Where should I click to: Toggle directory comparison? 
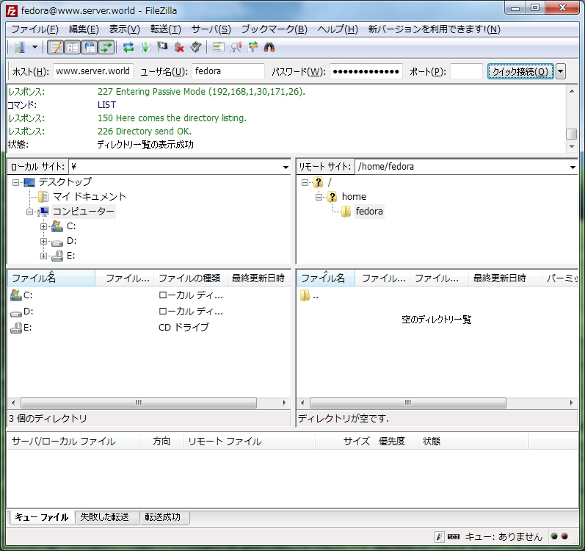tap(236, 48)
